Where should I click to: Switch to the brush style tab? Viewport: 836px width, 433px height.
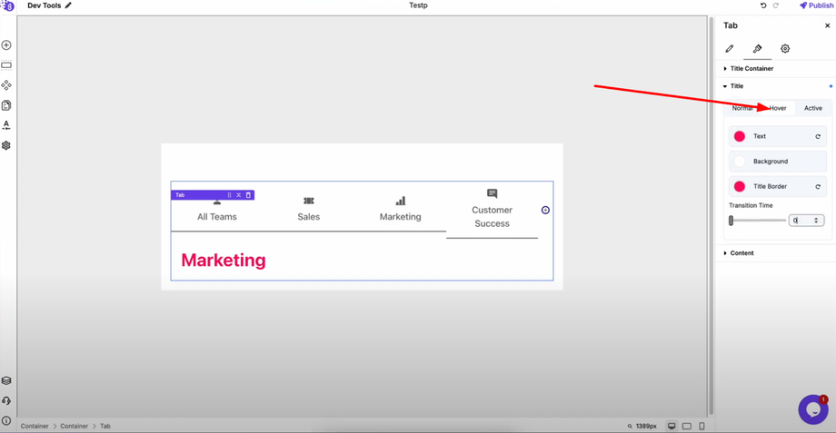[x=757, y=48]
